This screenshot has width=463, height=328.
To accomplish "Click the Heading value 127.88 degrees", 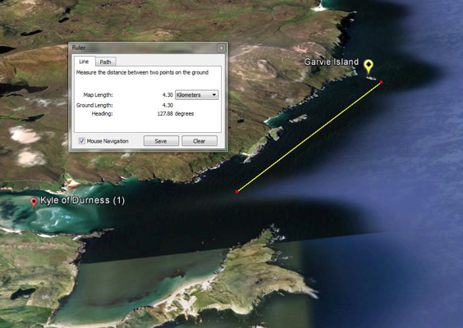I will pos(176,113).
